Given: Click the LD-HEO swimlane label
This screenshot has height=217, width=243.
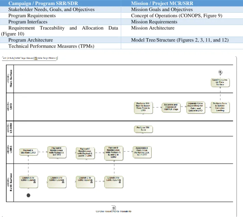Looking at the screenshot, I should point(11,128).
